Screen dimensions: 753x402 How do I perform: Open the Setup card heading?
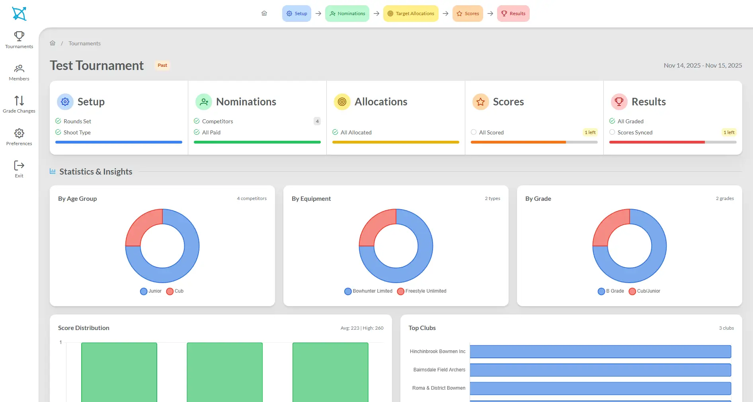point(91,102)
